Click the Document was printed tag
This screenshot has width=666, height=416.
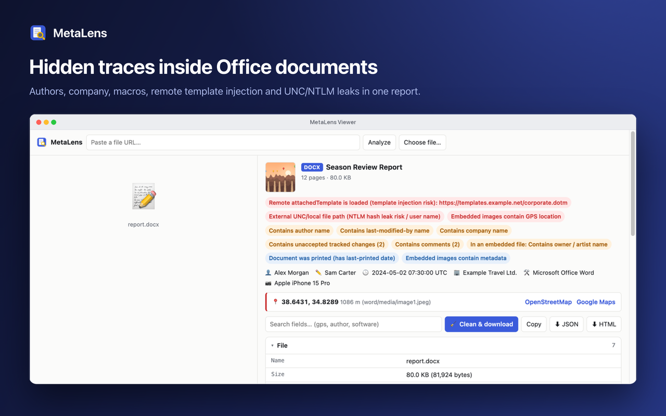(332, 258)
